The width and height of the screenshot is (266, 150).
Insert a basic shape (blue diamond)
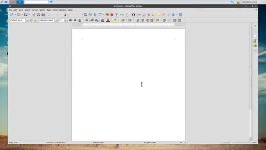pyautogui.click(x=173, y=15)
